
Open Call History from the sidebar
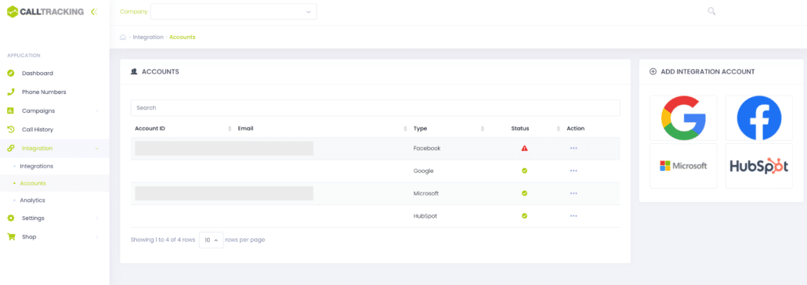tap(38, 130)
